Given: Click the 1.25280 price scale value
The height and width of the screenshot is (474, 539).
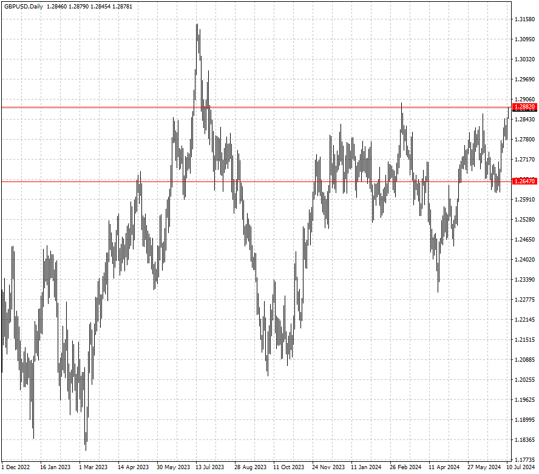Looking at the screenshot, I should [524, 219].
